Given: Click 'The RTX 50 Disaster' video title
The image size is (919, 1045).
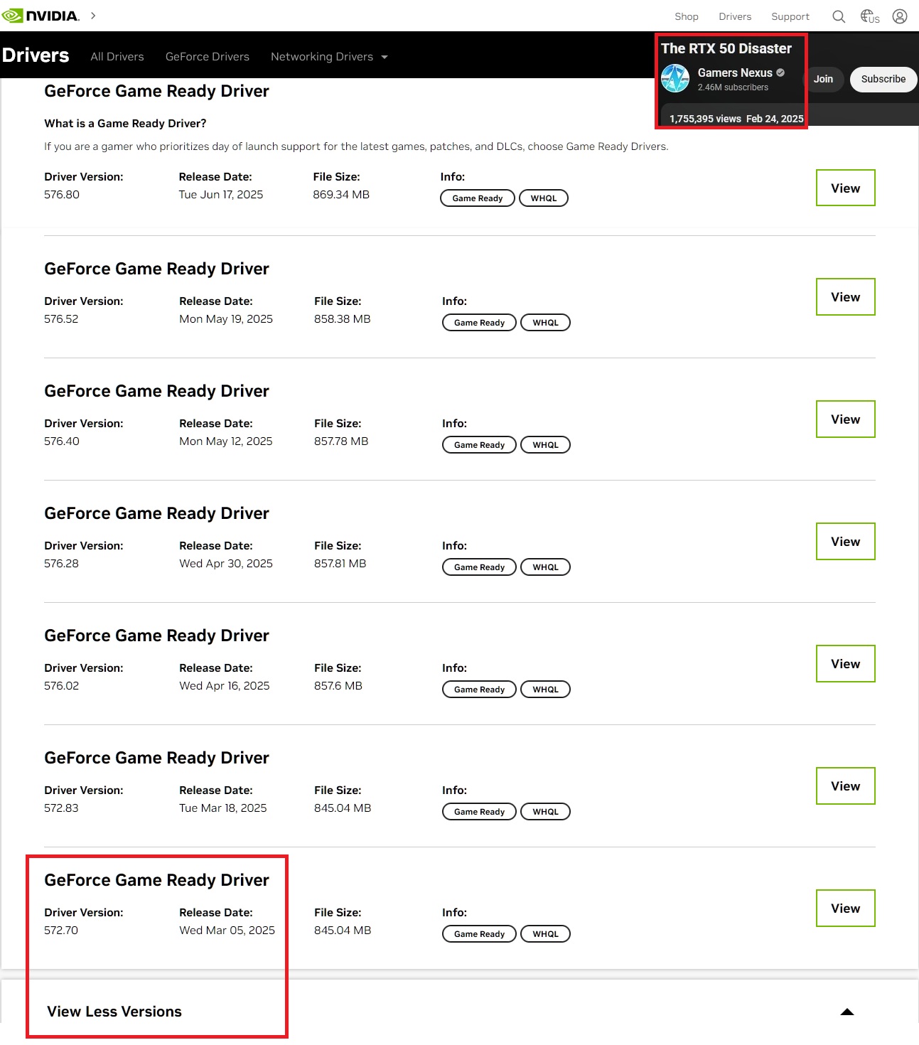Looking at the screenshot, I should [726, 48].
